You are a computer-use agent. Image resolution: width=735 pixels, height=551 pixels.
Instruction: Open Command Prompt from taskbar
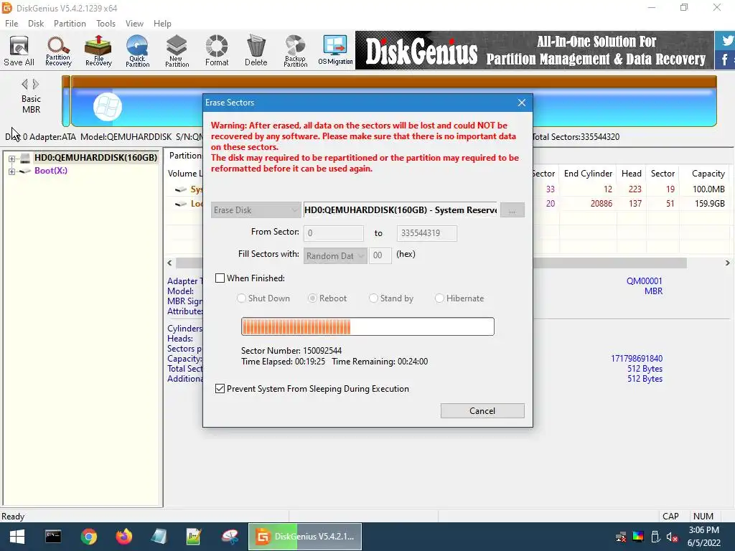click(x=53, y=537)
